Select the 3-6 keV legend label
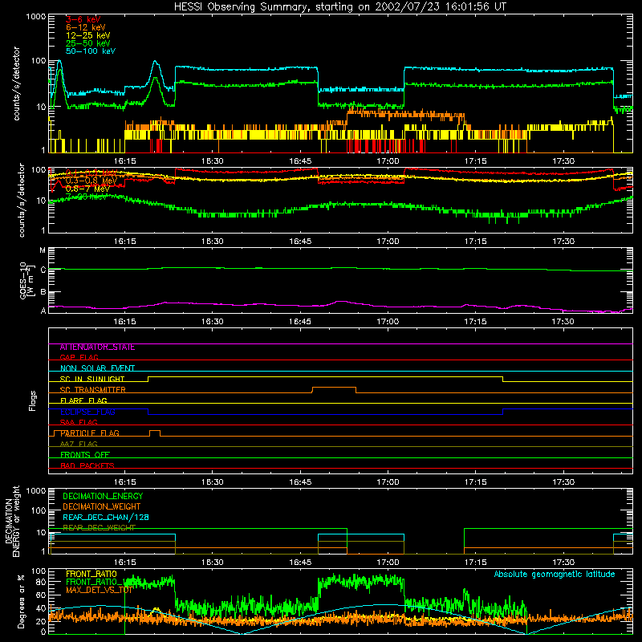Screen dimensions: 642x642 click(83, 19)
